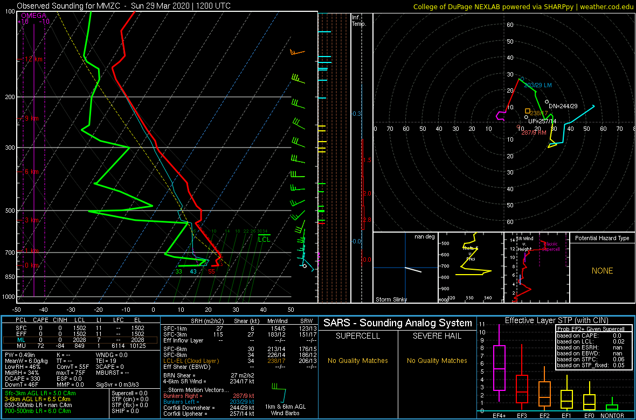Click the Bunkers Left = 203/29 kt vector
Viewport: 636px width, 420px height.
209,401
